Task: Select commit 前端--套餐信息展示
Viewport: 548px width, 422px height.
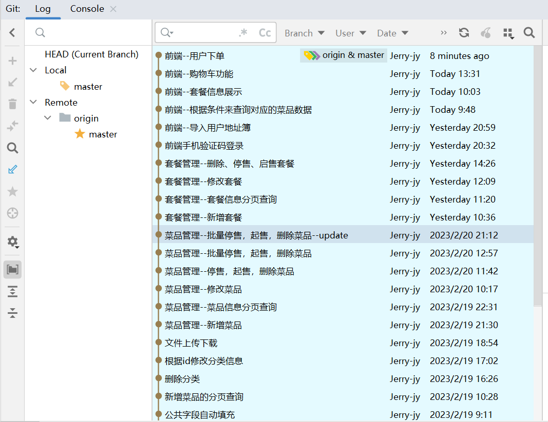Action: (x=343, y=92)
